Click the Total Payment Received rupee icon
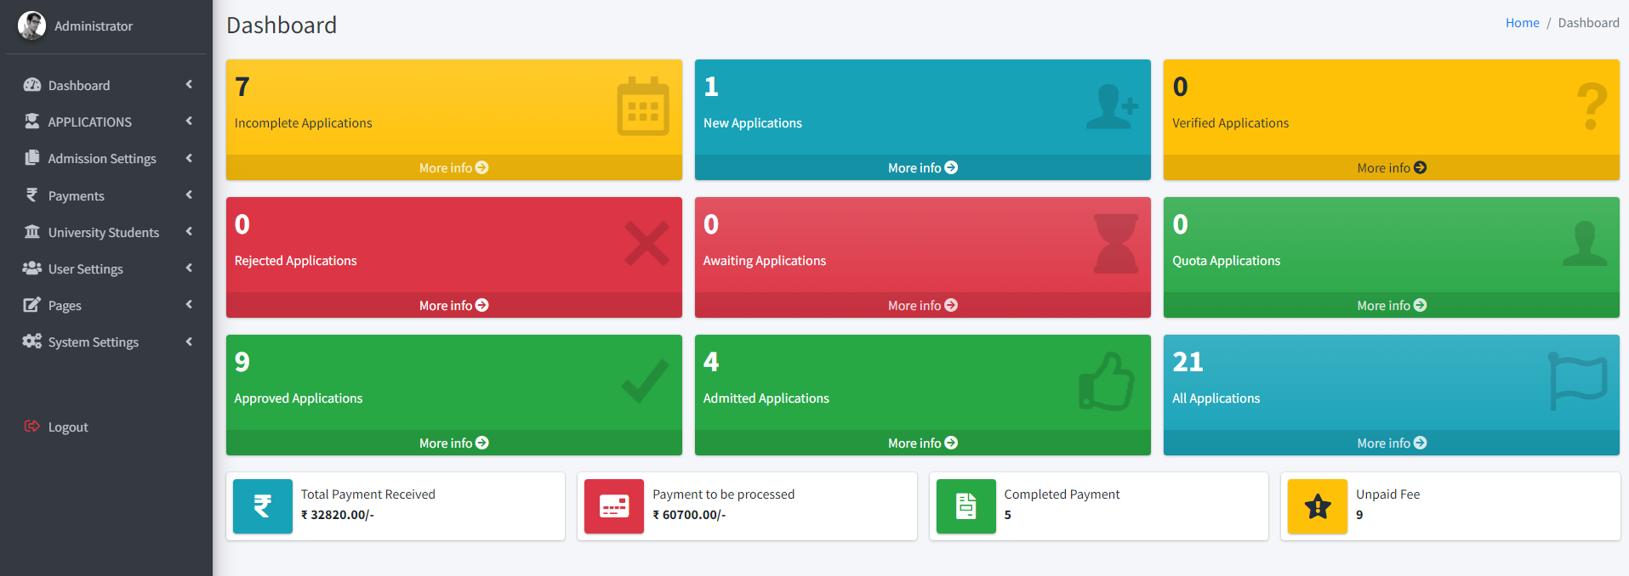The width and height of the screenshot is (1629, 576). 263,506
